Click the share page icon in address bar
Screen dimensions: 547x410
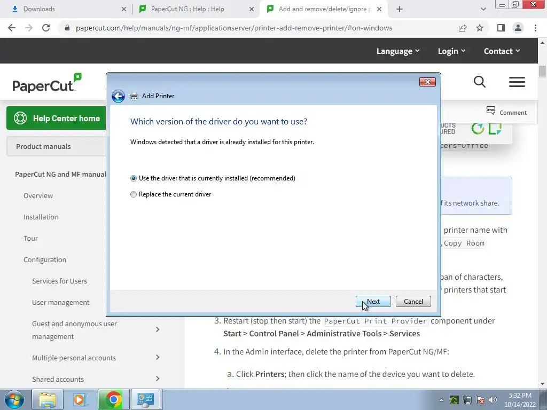click(463, 28)
